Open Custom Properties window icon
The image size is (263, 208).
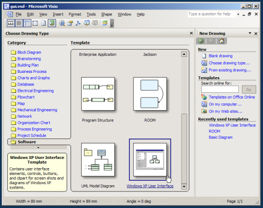[70, 23]
